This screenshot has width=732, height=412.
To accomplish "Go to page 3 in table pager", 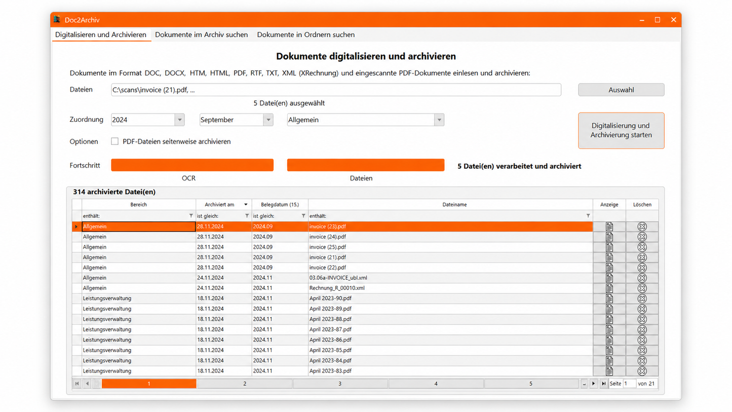I will [x=340, y=384].
